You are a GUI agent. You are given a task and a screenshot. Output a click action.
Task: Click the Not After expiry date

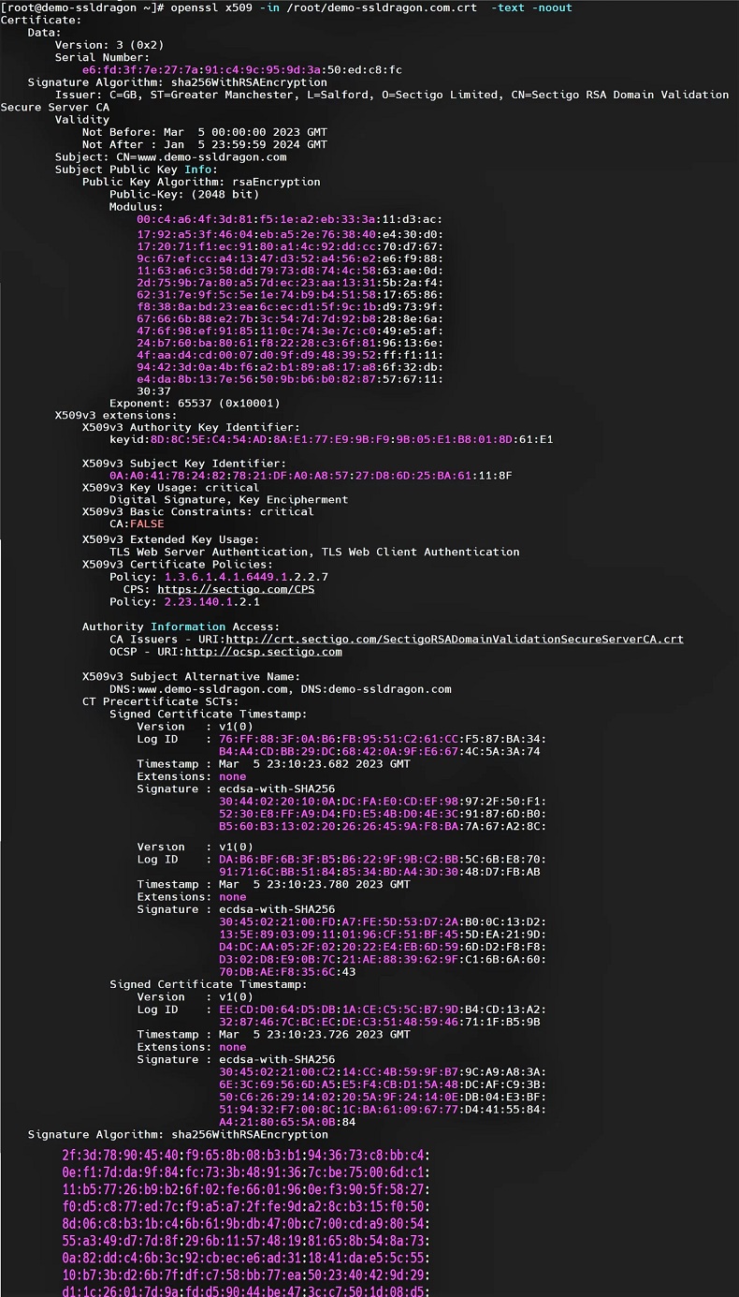204,144
